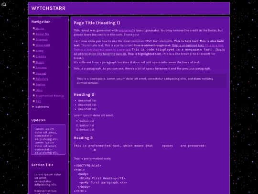258x194 pixels.
Task: Open the Tutorials navigation link
Action: [42, 79]
